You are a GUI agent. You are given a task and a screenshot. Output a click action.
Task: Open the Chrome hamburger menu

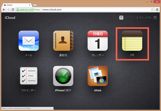point(157,10)
